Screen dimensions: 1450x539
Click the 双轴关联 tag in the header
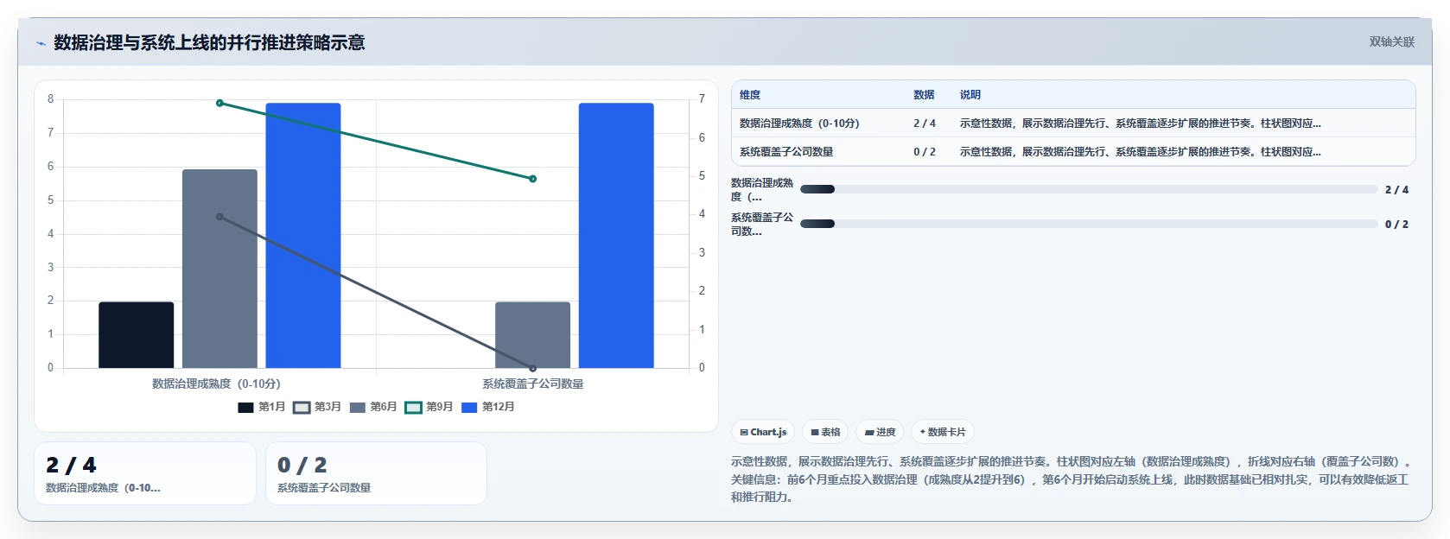tap(1391, 41)
